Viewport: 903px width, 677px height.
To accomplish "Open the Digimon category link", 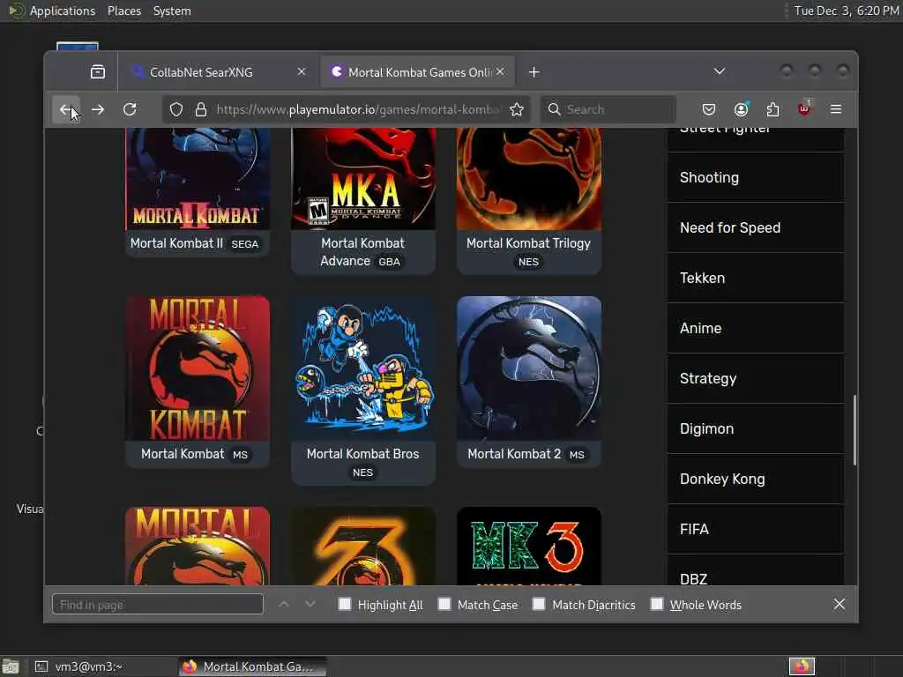I will point(755,428).
